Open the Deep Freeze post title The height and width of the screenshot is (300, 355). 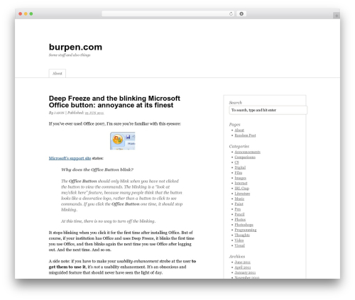point(114,101)
